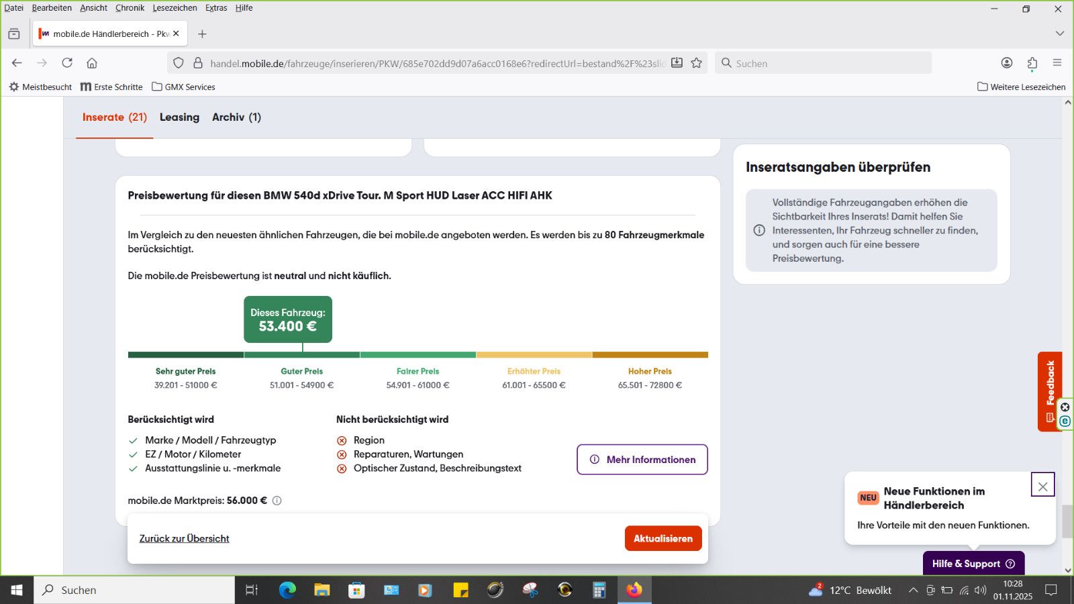Click the Fairer Preis bar segment
The width and height of the screenshot is (1074, 604).
(418, 355)
